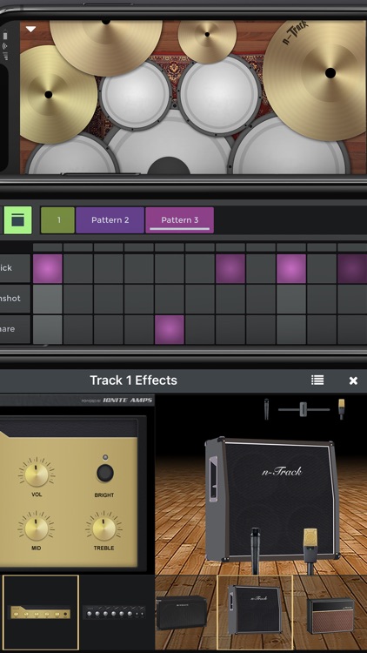
Task: Select the Pattern 3 tab
Action: click(x=180, y=220)
